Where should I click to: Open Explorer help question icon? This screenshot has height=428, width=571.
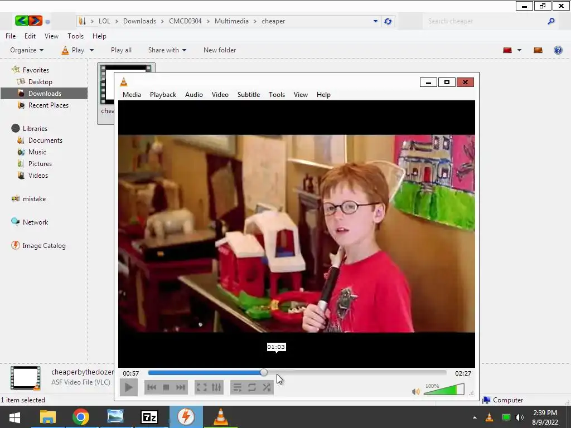(558, 50)
